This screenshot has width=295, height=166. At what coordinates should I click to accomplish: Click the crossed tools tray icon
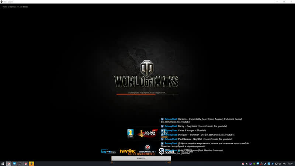247,164
